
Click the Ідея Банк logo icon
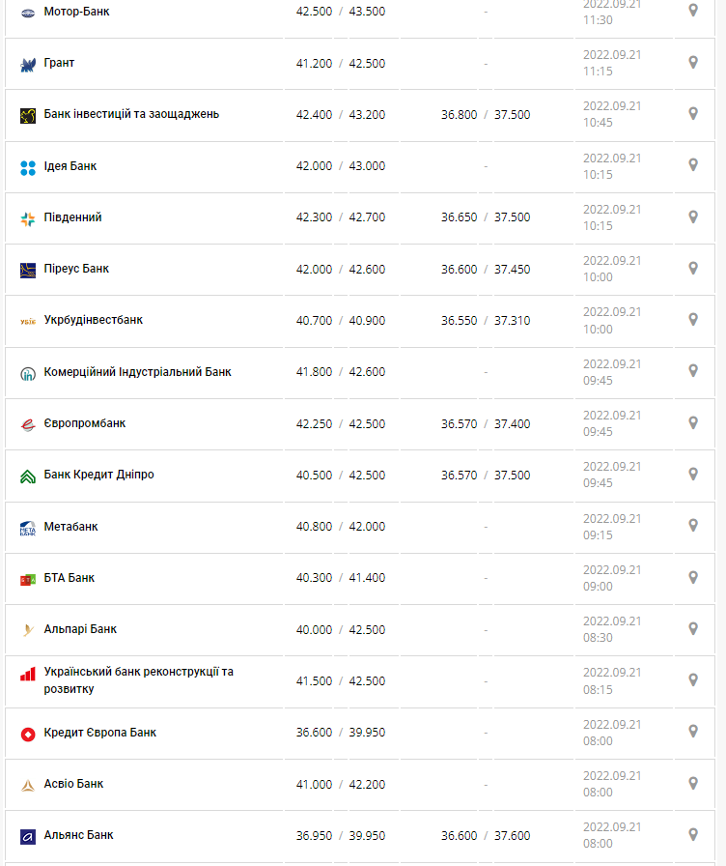tap(27, 167)
